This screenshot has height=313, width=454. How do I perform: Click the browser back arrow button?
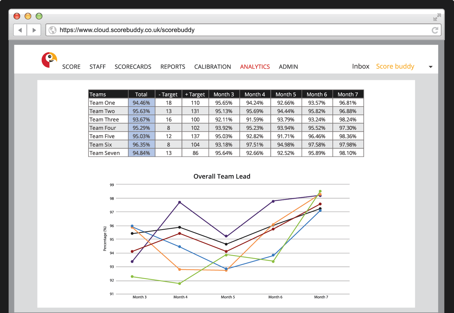click(20, 30)
